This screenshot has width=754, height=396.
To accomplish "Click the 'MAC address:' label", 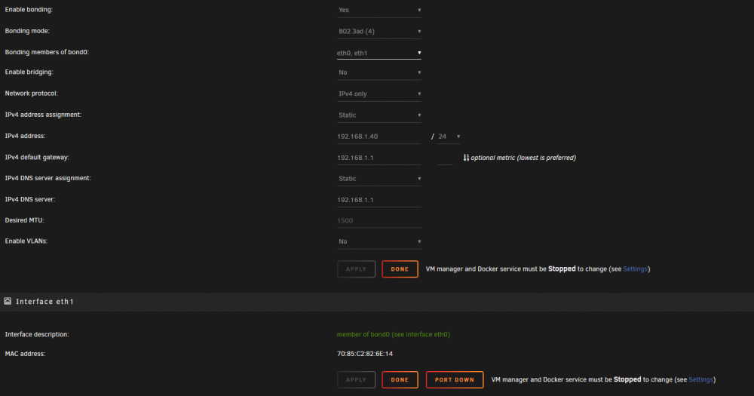I will point(25,354).
